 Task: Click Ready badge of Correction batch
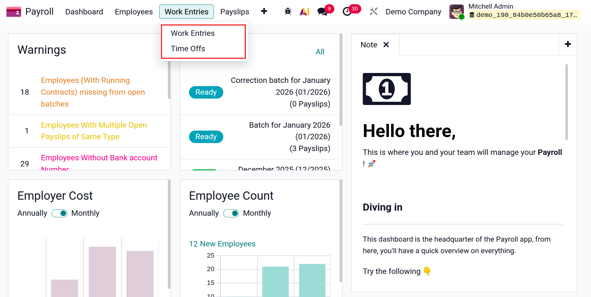[206, 92]
